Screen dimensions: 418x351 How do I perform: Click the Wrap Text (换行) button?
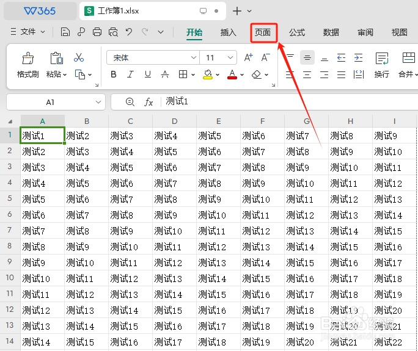382,65
